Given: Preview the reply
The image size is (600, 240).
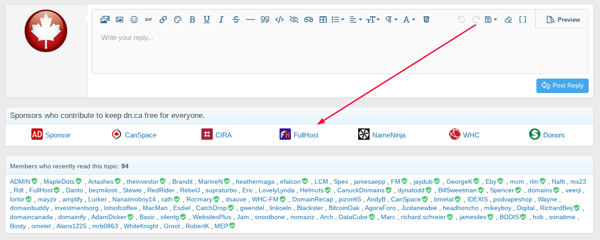Looking at the screenshot, I should click(x=563, y=20).
